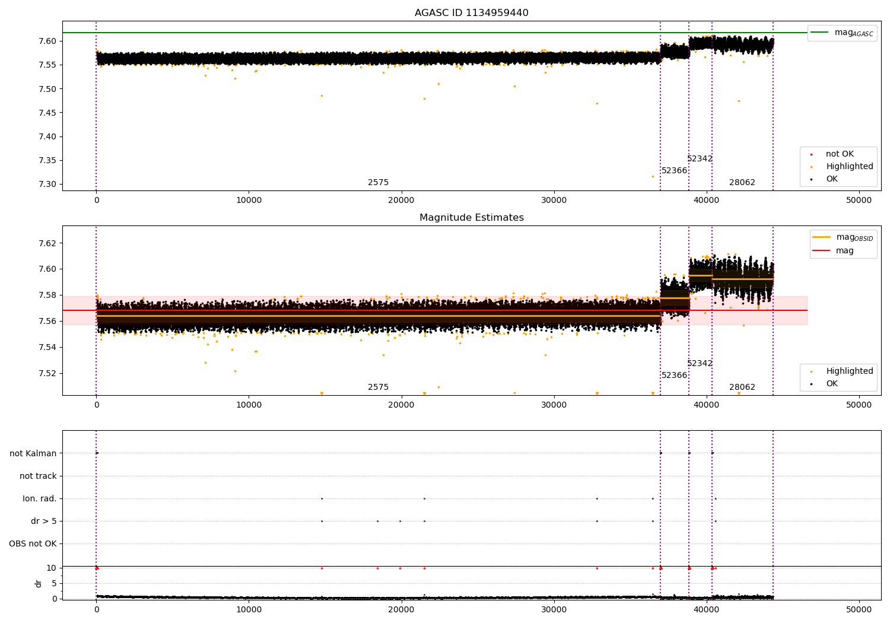Click the y-axis tick '7.50'

coord(47,89)
